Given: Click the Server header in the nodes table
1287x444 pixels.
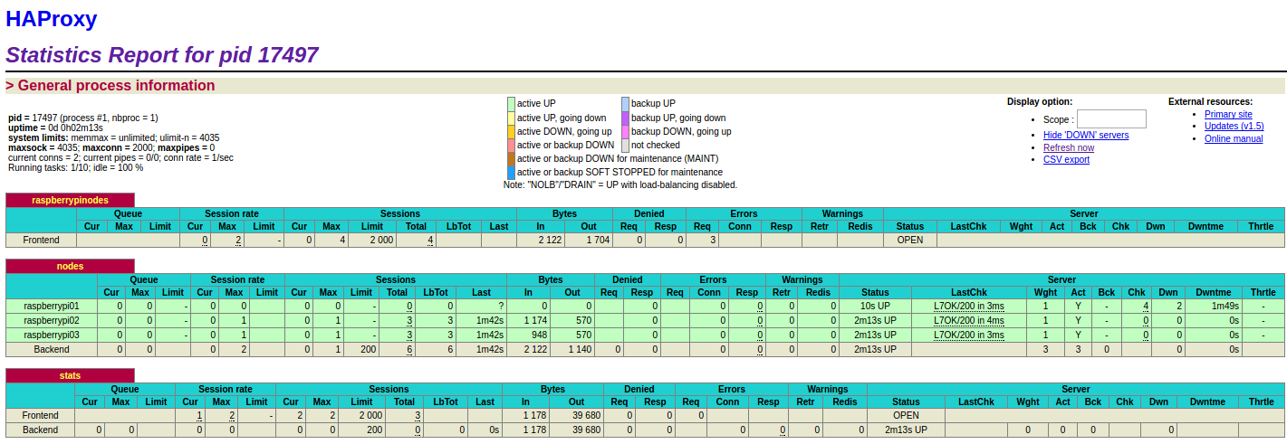Looking at the screenshot, I should [1061, 280].
